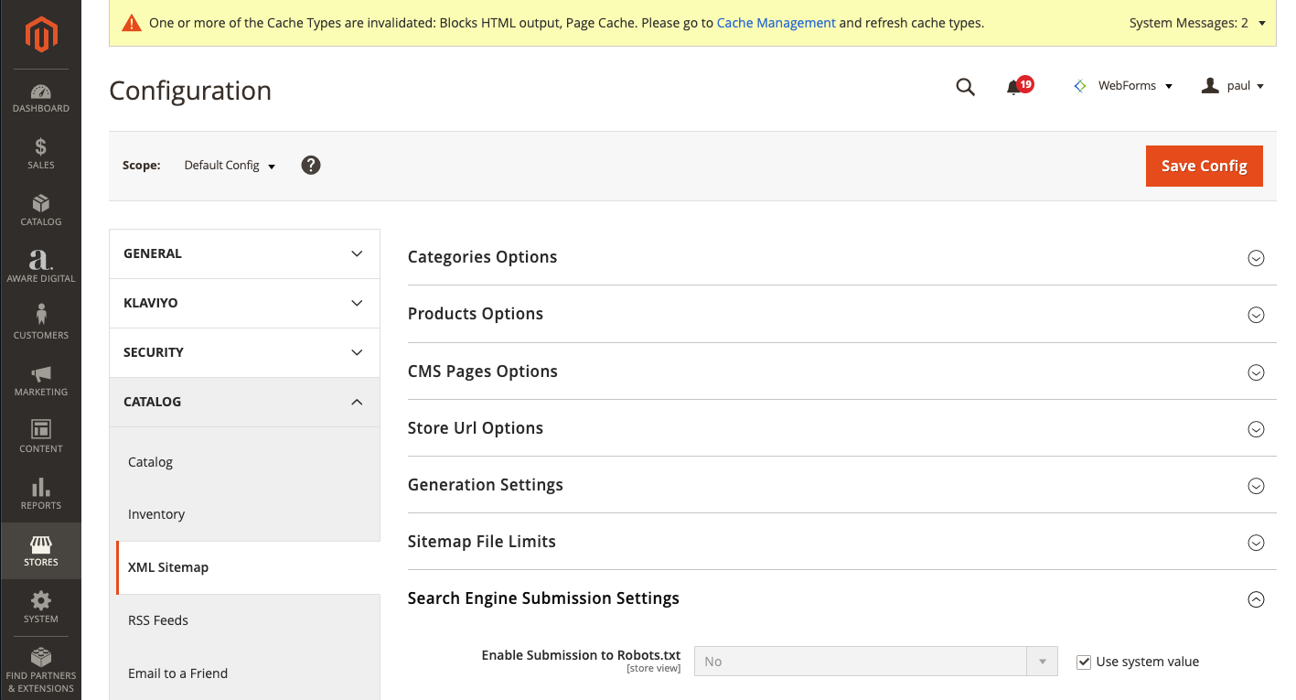This screenshot has height=700, width=1296.
Task: Open the Sales sidebar menu
Action: coord(40,154)
